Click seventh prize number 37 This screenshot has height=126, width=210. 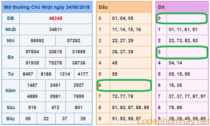click(x=64, y=119)
